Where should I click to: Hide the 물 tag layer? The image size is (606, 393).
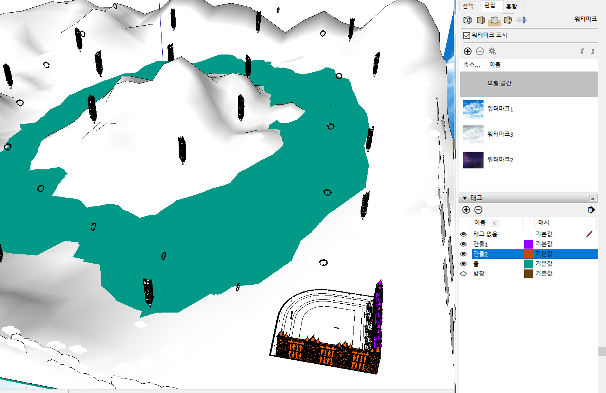coord(463,264)
